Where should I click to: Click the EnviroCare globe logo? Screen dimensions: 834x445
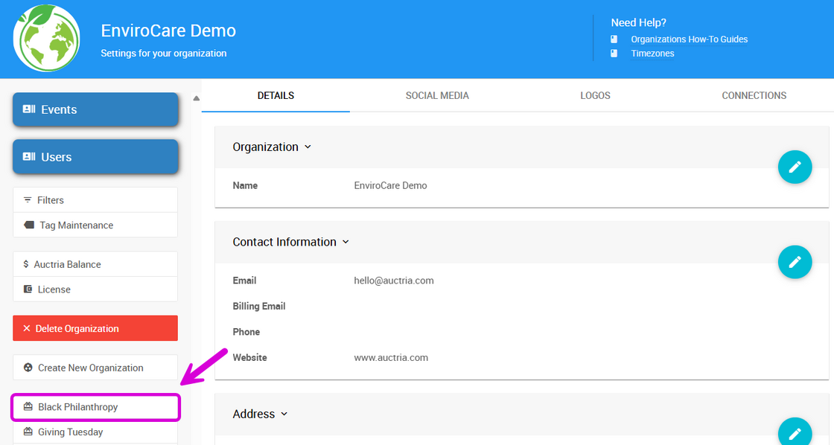coord(47,38)
